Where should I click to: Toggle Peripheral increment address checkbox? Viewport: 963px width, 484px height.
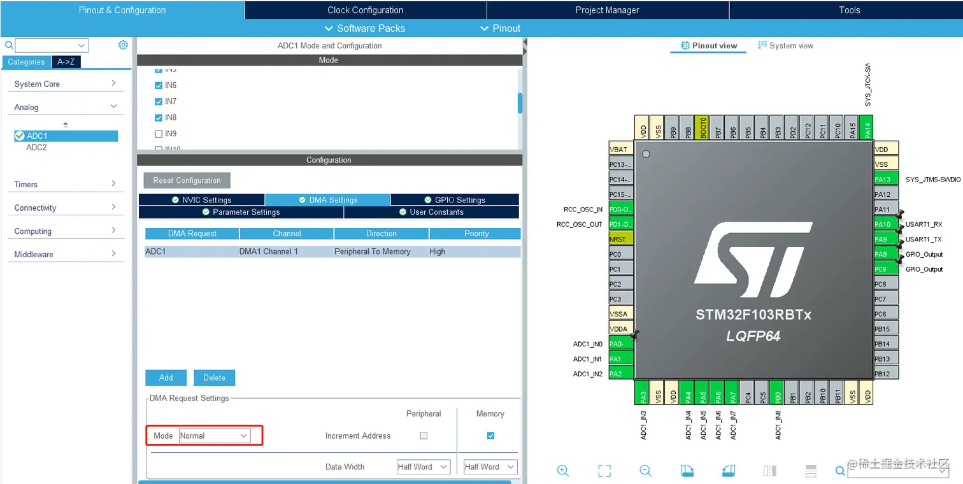point(424,436)
